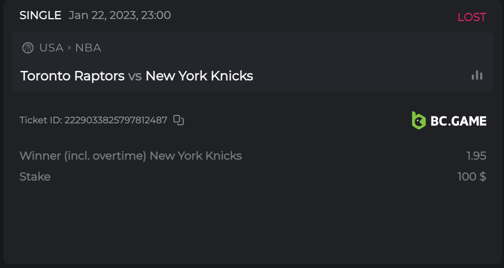Click the green BC.GAME mascot logo
This screenshot has width=504, height=268.
418,121
